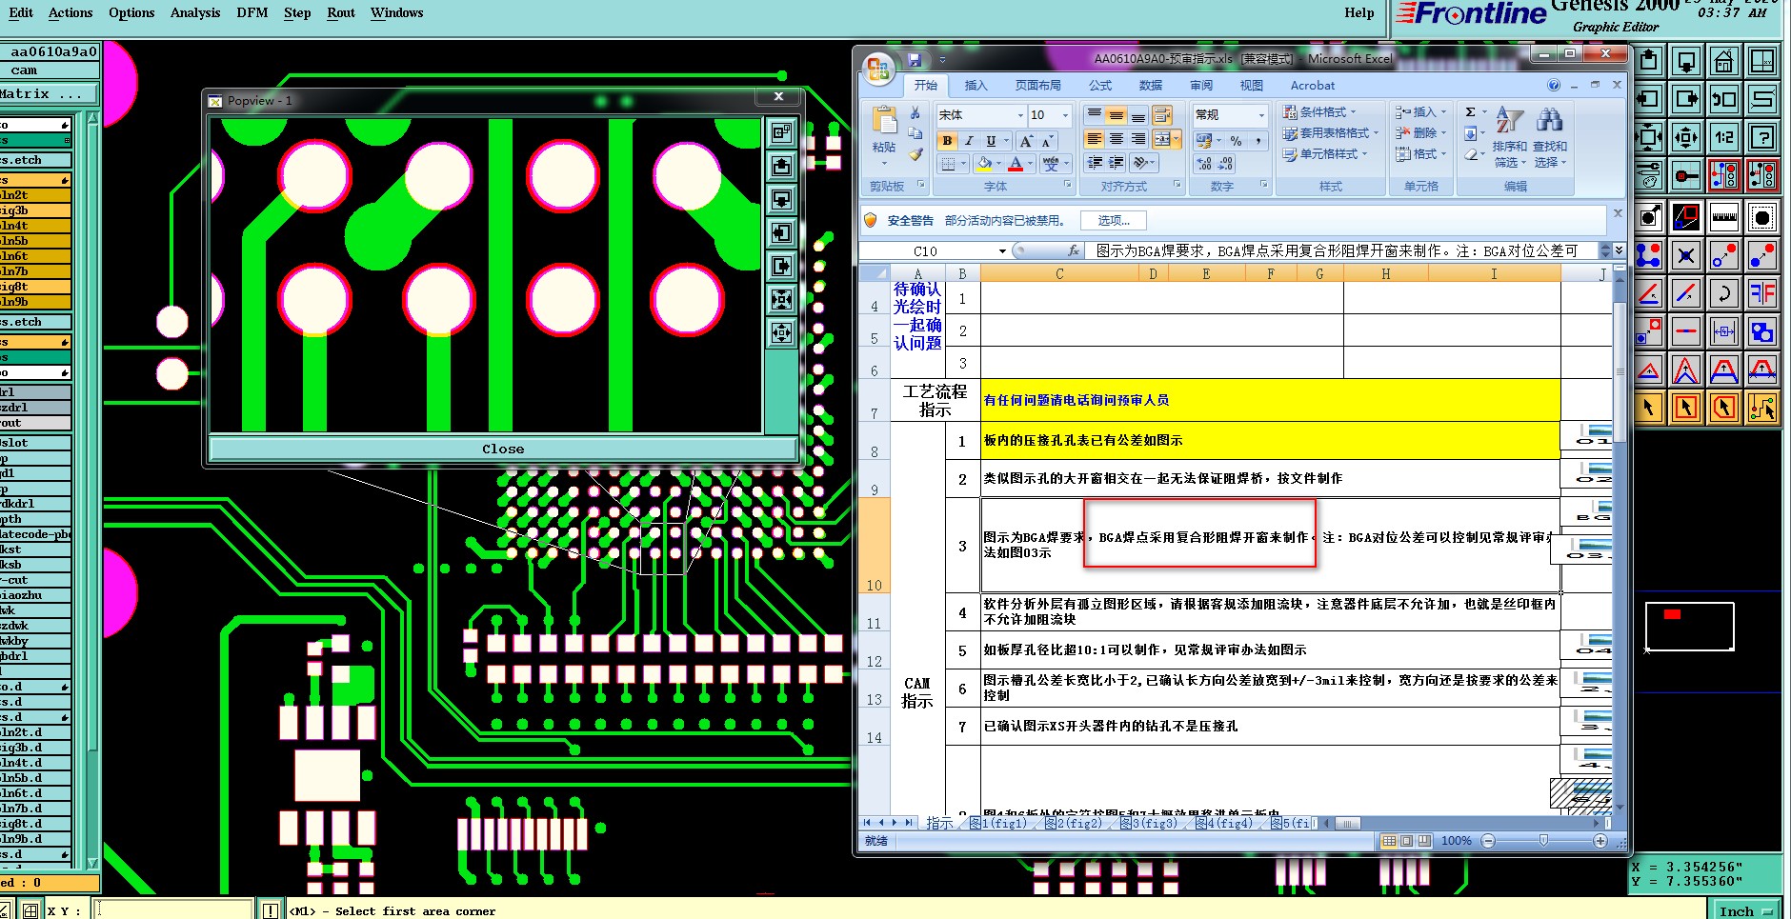Viewport: 1791px width, 919px height.
Task: Open the question-mark help tool in Genesis toolbar
Action: (x=1762, y=137)
